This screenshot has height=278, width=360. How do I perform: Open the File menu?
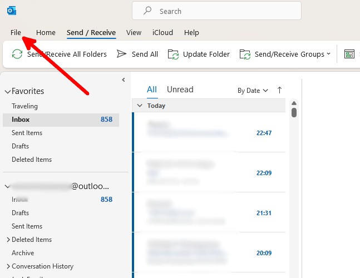pyautogui.click(x=16, y=33)
